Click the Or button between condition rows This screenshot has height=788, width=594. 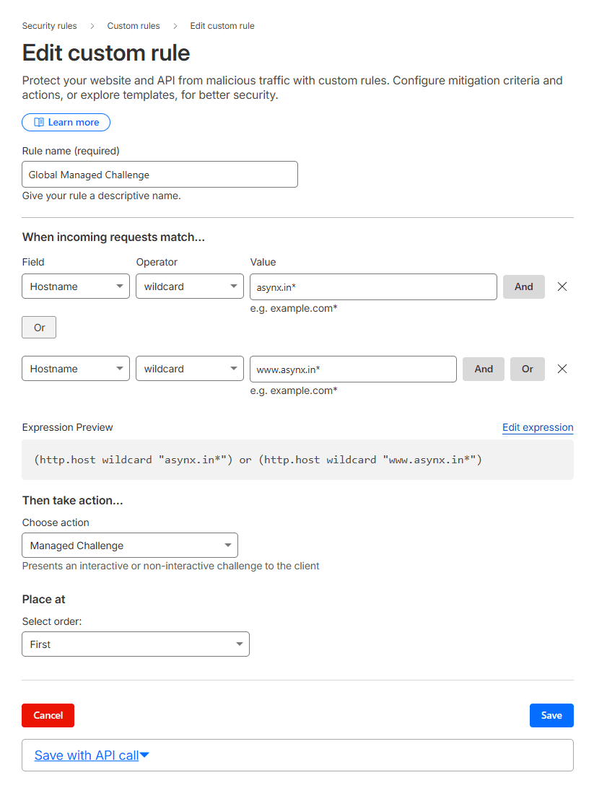pyautogui.click(x=38, y=327)
